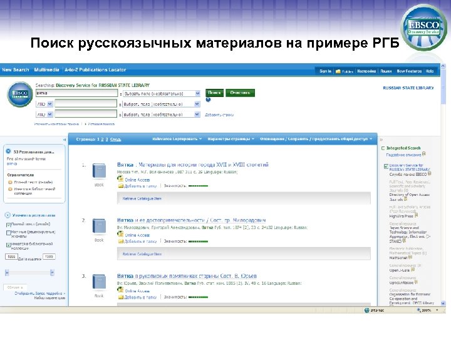451x338 pixels.
Task: Open A-to-Z Publications Locator
Action: click(x=95, y=69)
